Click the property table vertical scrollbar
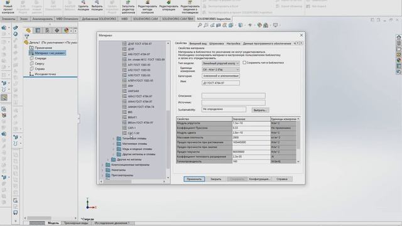The image size is (402, 226). (x=298, y=135)
